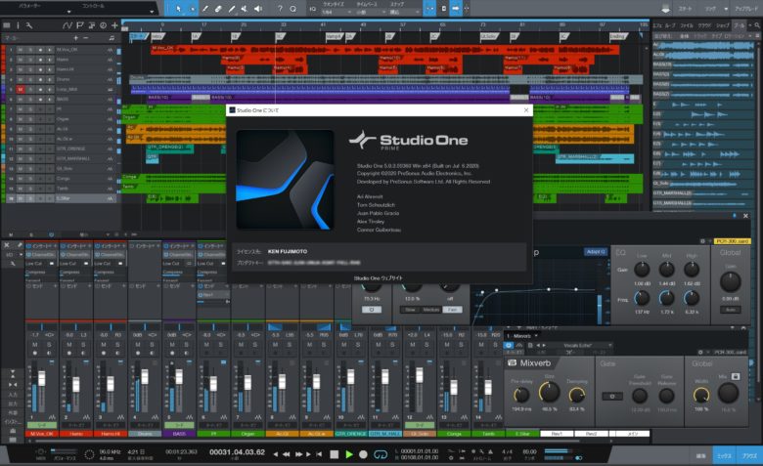Screen dimensions: 763x466
Task: Show automation with the curve icon
Action: [x=67, y=25]
